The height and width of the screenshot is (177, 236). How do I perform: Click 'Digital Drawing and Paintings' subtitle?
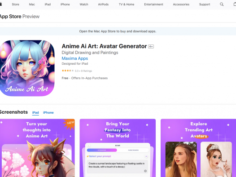pos(90,53)
